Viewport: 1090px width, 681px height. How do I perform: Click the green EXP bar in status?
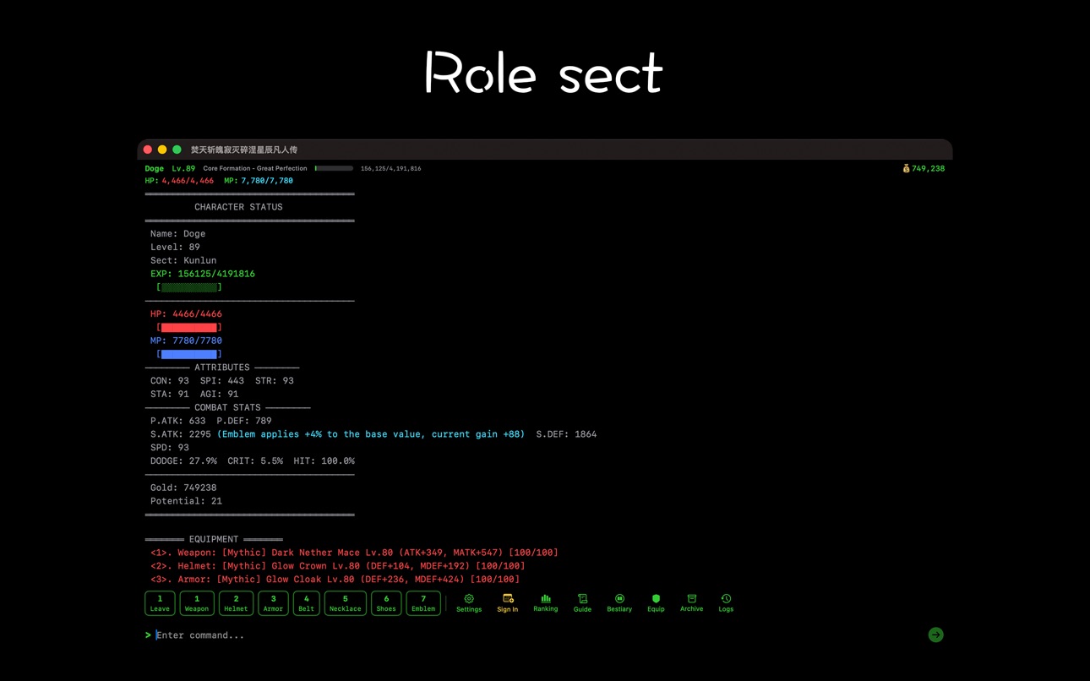tap(189, 287)
